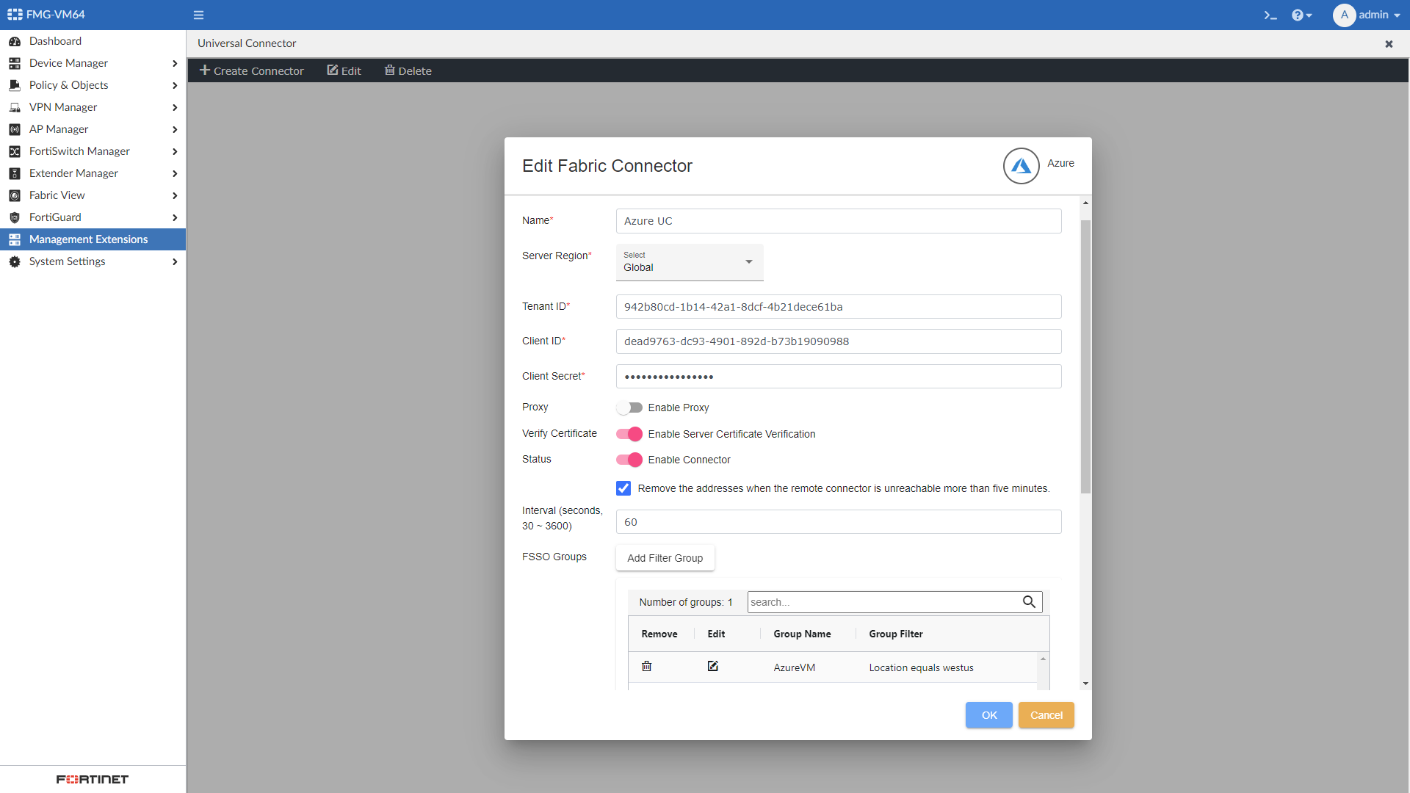Switch to Management Extensions
Viewport: 1410px width, 793px height.
pyautogui.click(x=88, y=239)
